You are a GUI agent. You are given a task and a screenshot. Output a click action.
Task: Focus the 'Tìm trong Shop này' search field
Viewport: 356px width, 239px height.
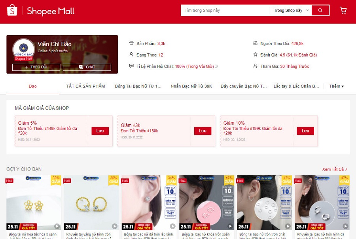click(x=225, y=10)
